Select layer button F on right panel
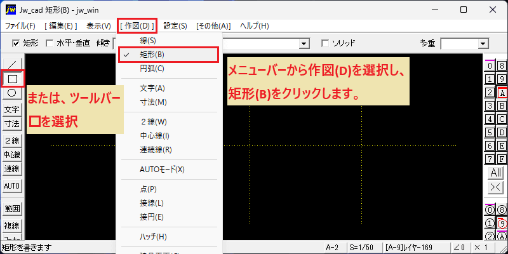The width and height of the screenshot is (508, 254). pos(502,159)
